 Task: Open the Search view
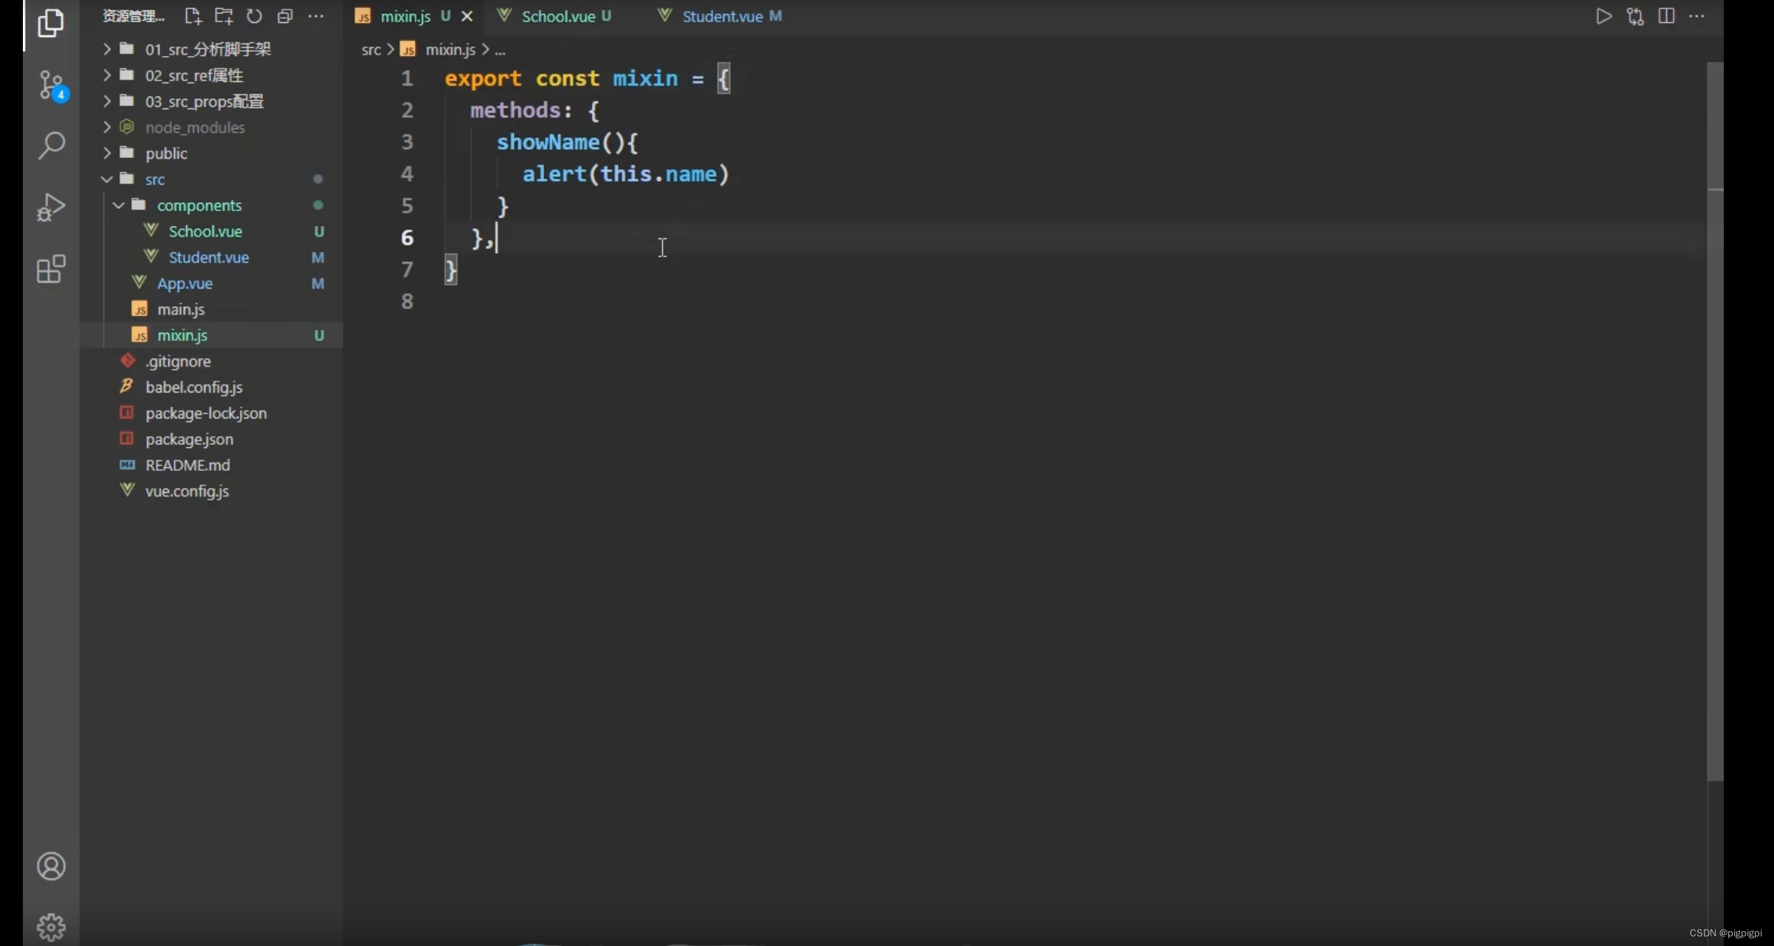click(51, 145)
